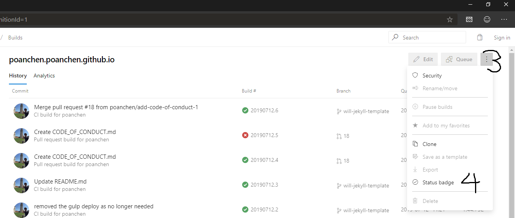
Task: Click the shield icon next to Security
Action: [415, 75]
